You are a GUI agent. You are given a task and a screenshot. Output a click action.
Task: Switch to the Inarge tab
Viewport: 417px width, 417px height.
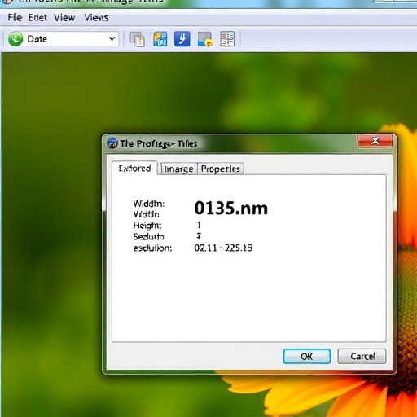pos(178,169)
